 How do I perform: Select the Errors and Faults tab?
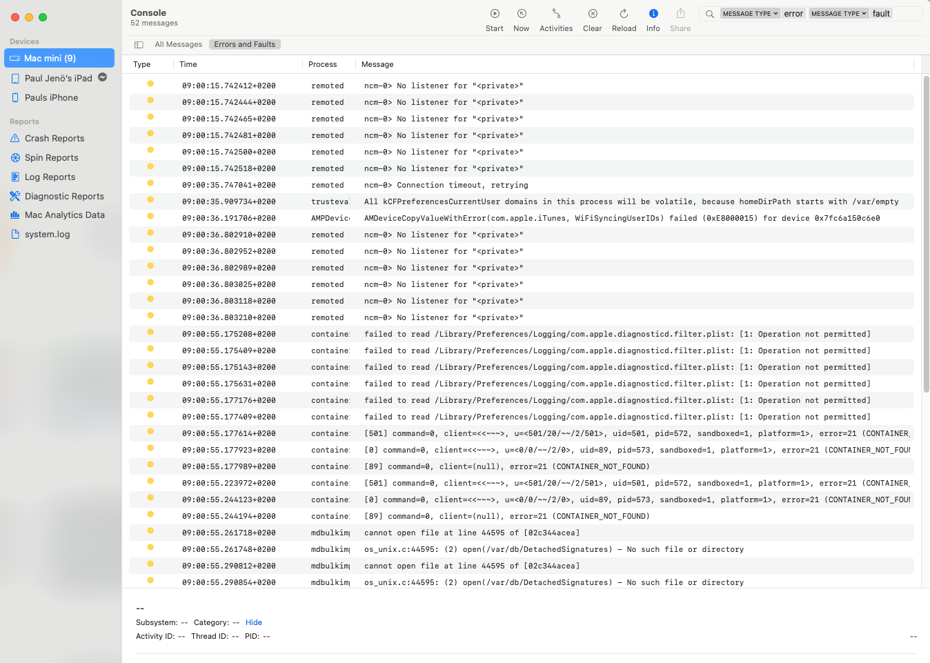pyautogui.click(x=244, y=45)
